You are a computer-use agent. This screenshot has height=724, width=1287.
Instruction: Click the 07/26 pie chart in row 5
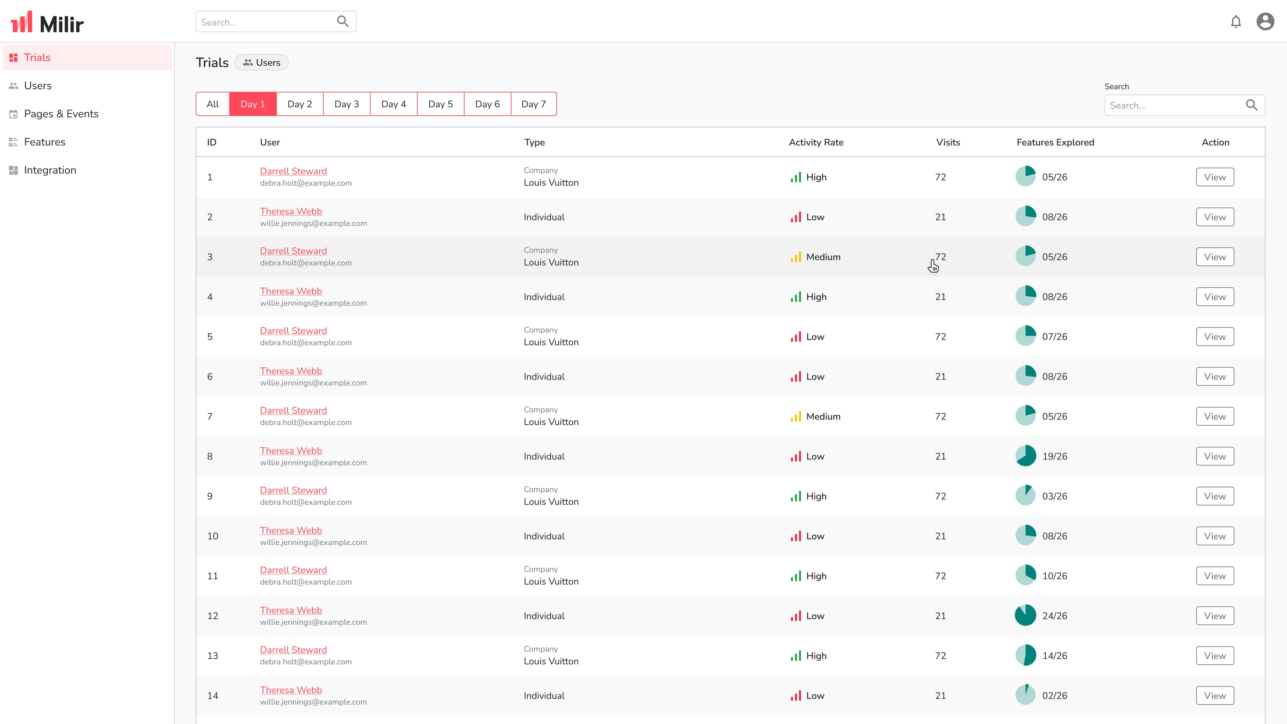coord(1025,336)
